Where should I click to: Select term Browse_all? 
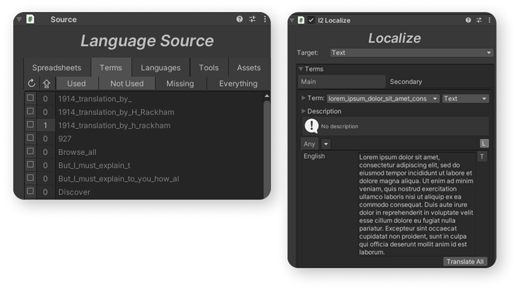tap(77, 152)
